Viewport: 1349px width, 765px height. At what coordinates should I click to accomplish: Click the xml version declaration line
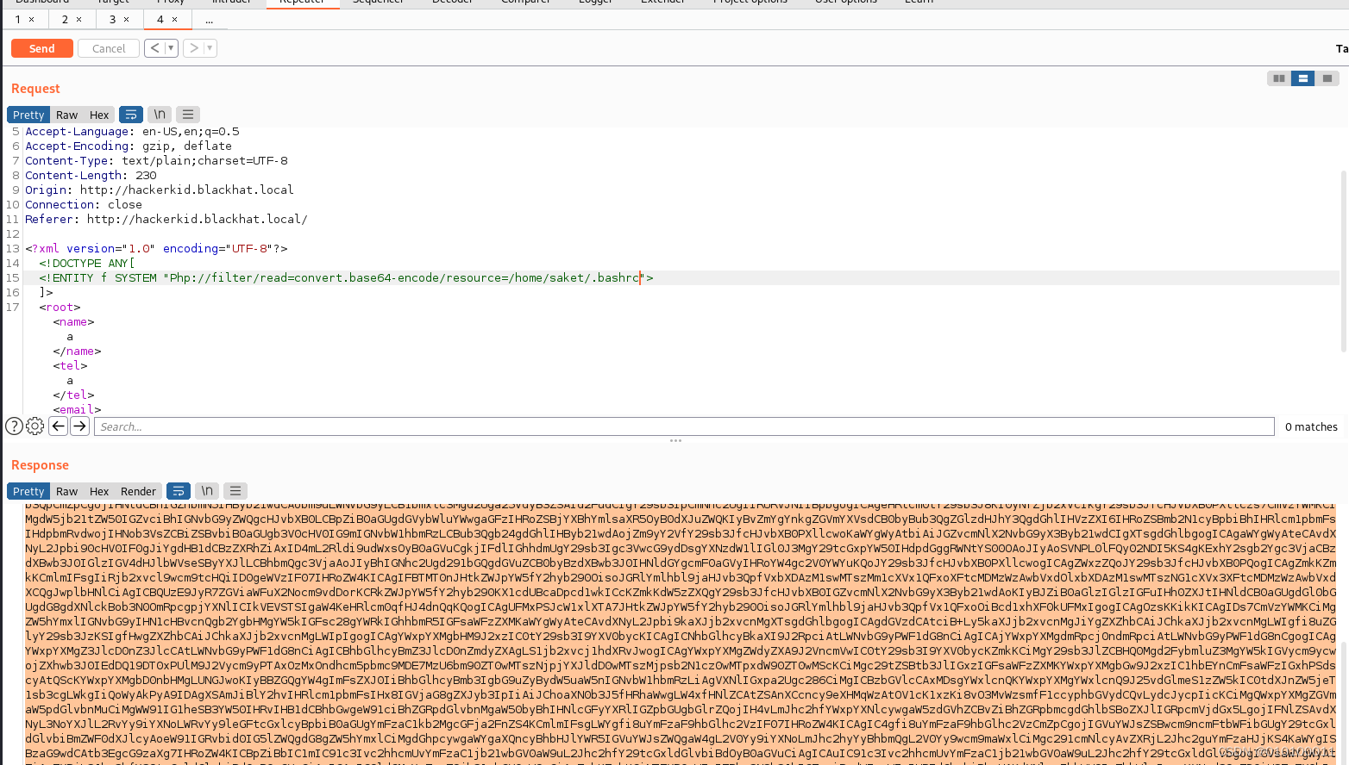pyautogui.click(x=156, y=248)
